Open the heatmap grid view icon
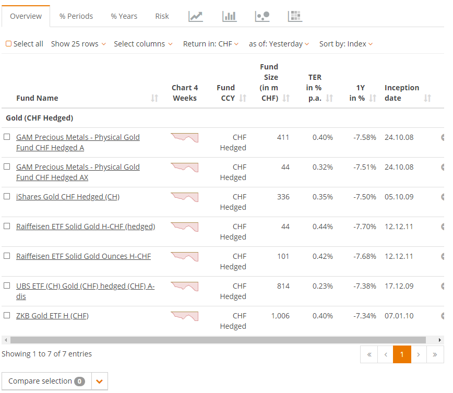Image resolution: width=453 pixels, height=393 pixels. click(295, 16)
